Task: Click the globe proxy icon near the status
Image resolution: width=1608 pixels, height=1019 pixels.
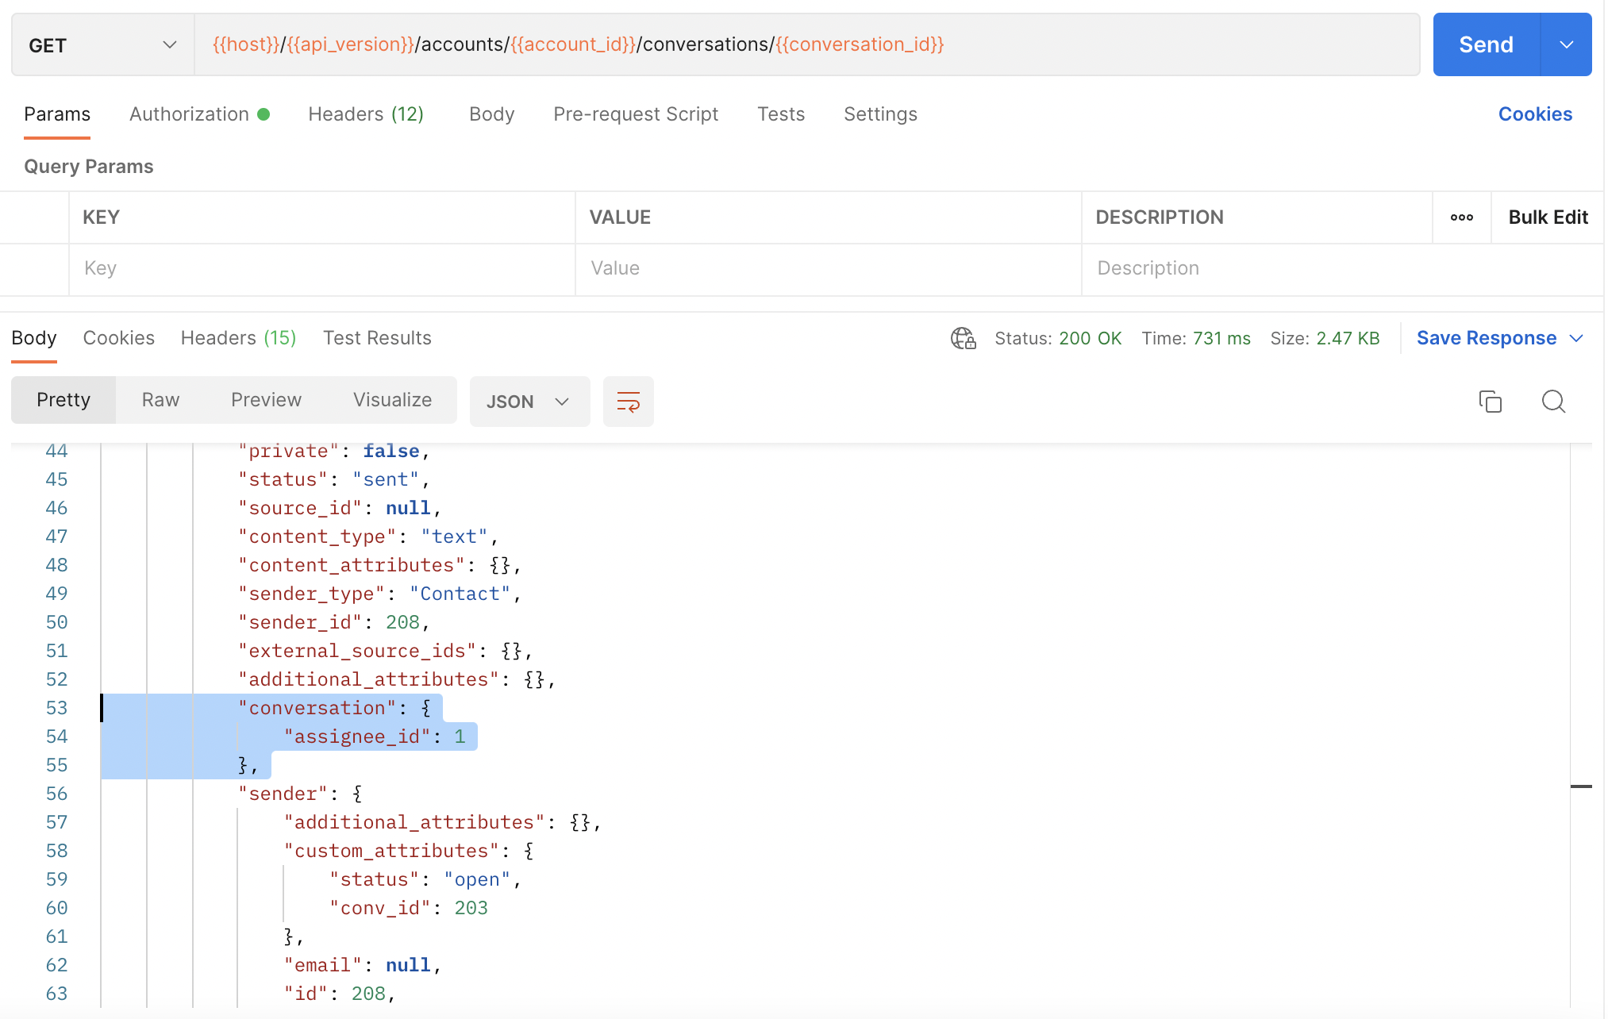Action: (x=963, y=338)
